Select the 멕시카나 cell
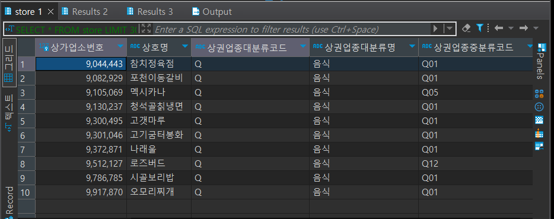554x219 pixels. click(159, 93)
